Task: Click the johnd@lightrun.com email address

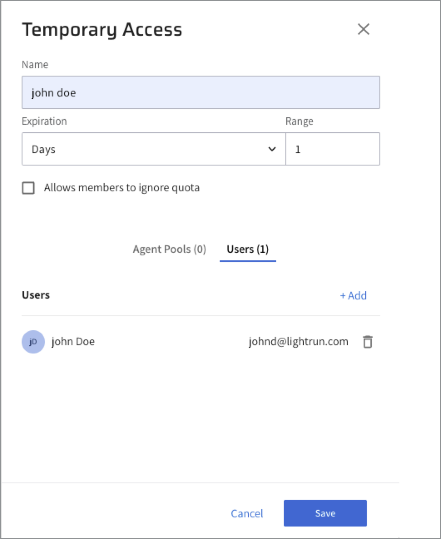Action: point(298,342)
